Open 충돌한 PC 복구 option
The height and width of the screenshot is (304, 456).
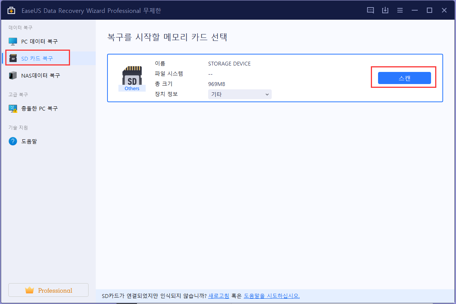pyautogui.click(x=48, y=108)
